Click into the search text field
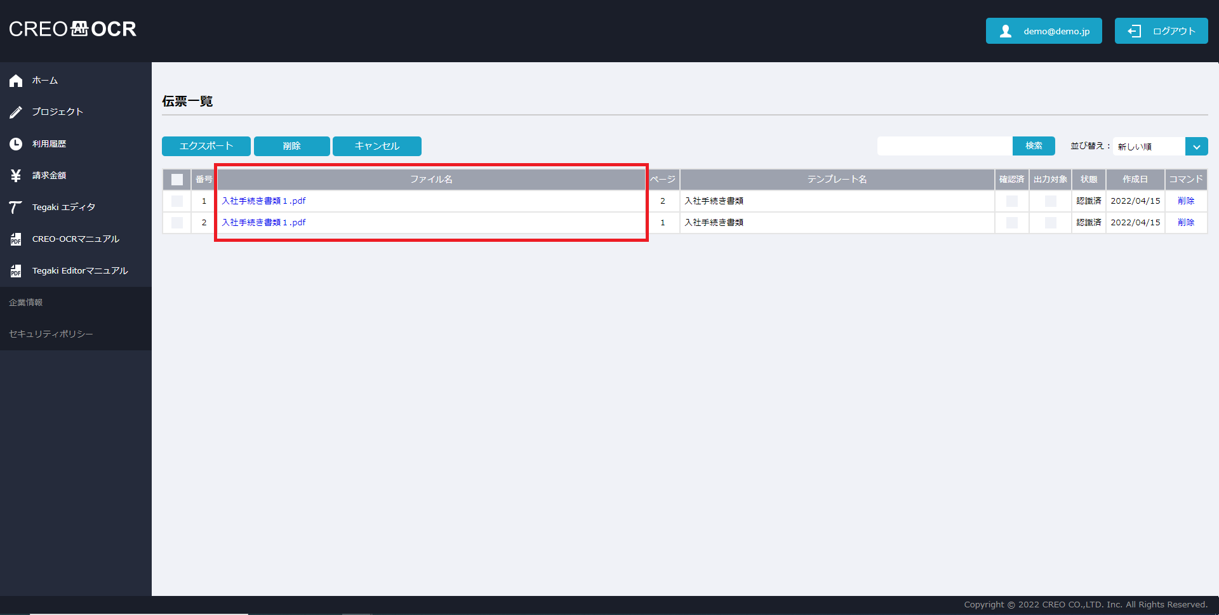 click(944, 146)
